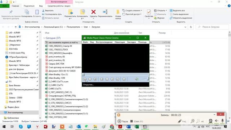Click Выделить все in ribbon
Image resolution: width=231 pixels, height=130 pixels.
point(177,10)
